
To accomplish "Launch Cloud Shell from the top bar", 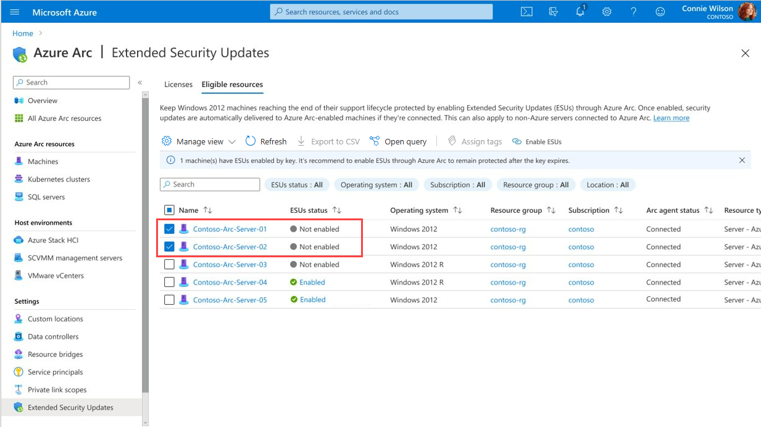I will coord(526,12).
